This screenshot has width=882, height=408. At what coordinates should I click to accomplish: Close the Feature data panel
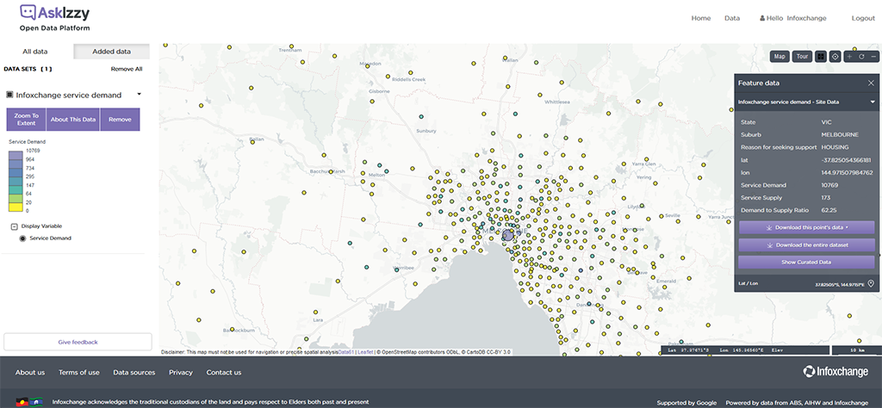pyautogui.click(x=870, y=83)
